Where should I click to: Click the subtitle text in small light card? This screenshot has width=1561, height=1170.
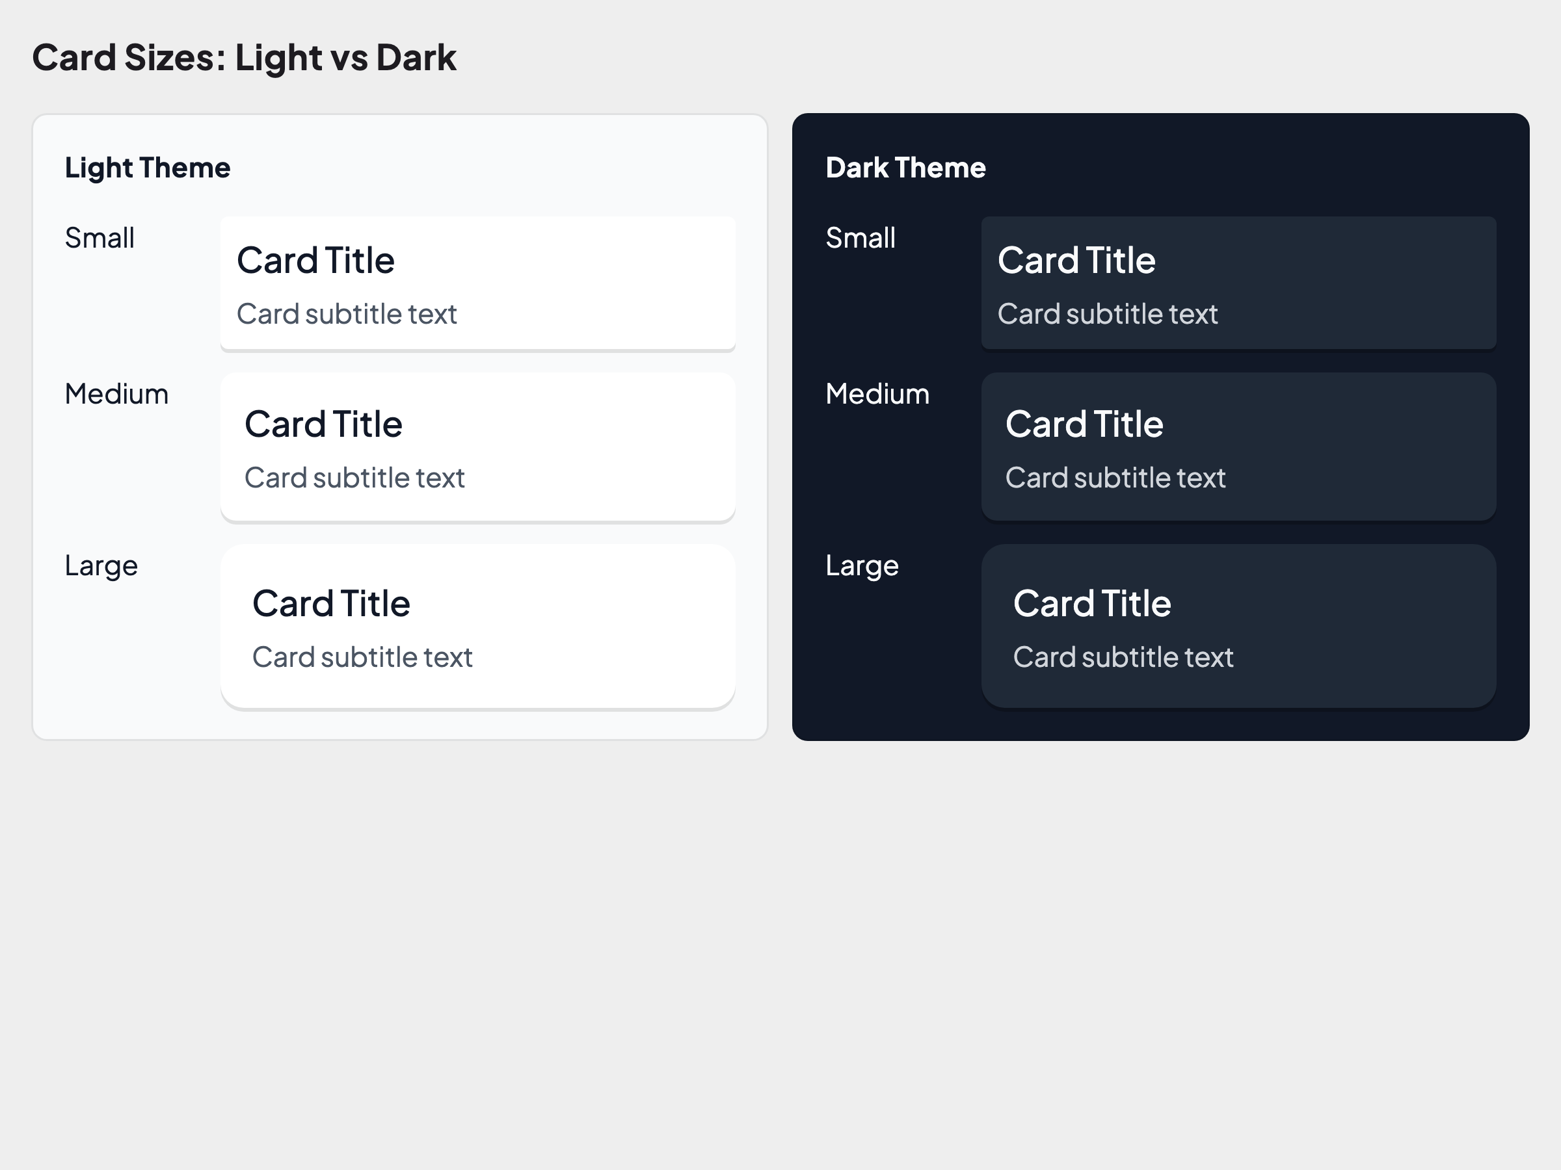click(347, 314)
